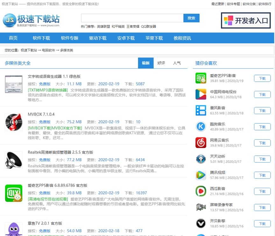Viewport: 275px width, 236px height.
Task: Click sidebar title 腾讯视频
Action: 218,173
